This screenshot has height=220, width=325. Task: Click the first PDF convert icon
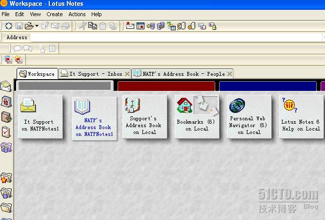pyautogui.click(x=8, y=60)
